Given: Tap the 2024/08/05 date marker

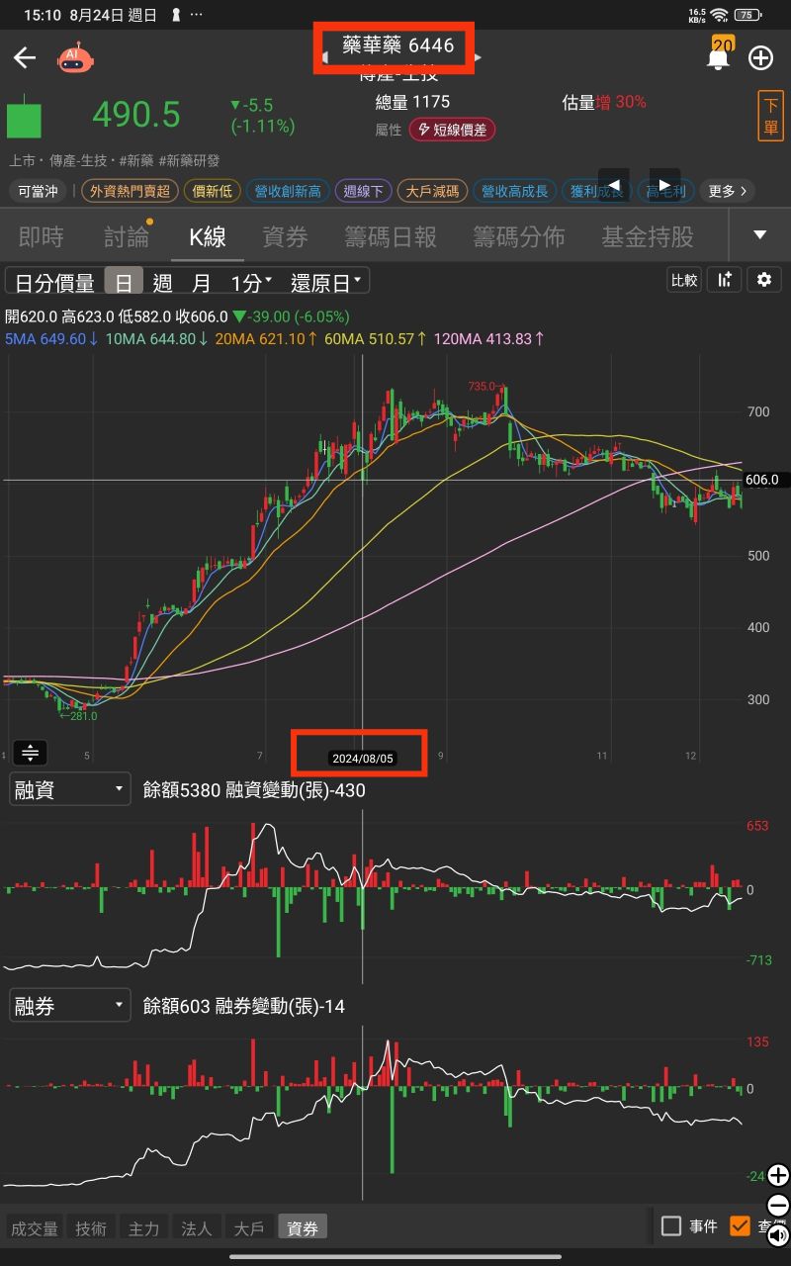Looking at the screenshot, I should (x=363, y=759).
